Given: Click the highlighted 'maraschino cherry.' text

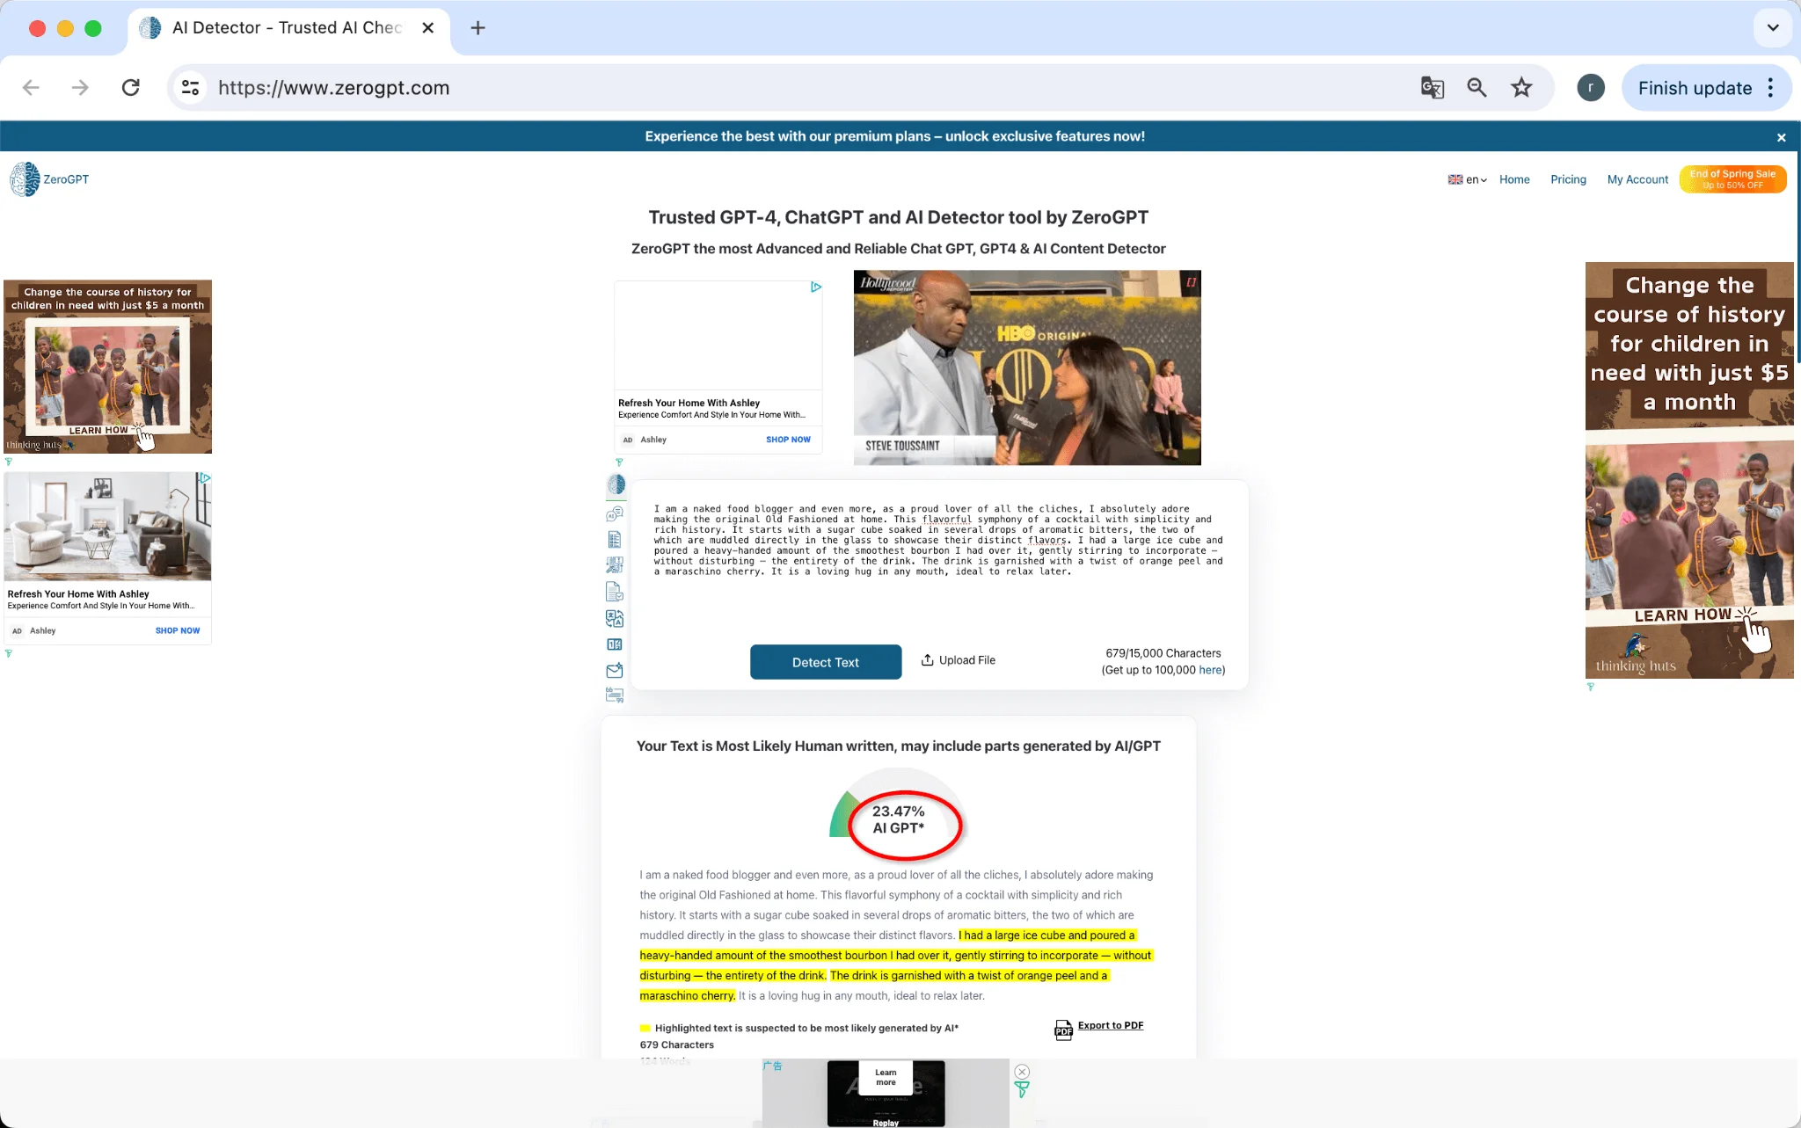Looking at the screenshot, I should [687, 996].
